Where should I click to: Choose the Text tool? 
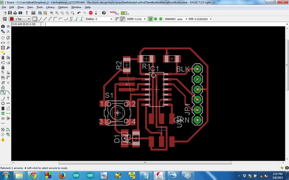coord(8,98)
